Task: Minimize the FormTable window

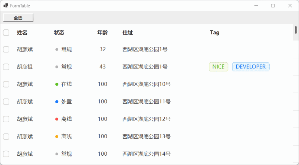Action: pos(256,6)
